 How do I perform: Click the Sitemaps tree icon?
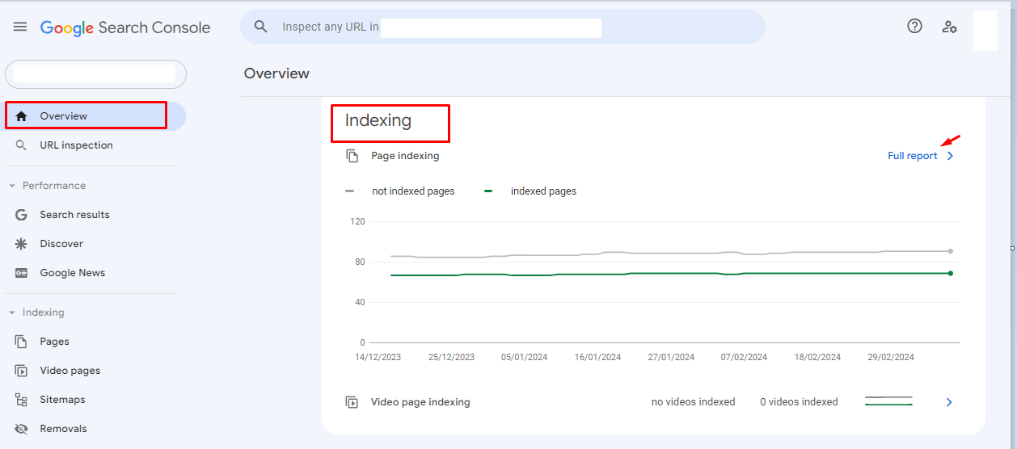pos(22,400)
